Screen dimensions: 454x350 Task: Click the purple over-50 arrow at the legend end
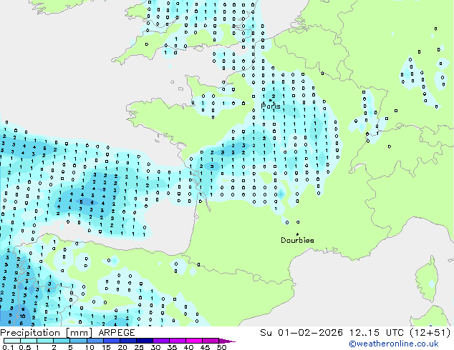(x=227, y=341)
